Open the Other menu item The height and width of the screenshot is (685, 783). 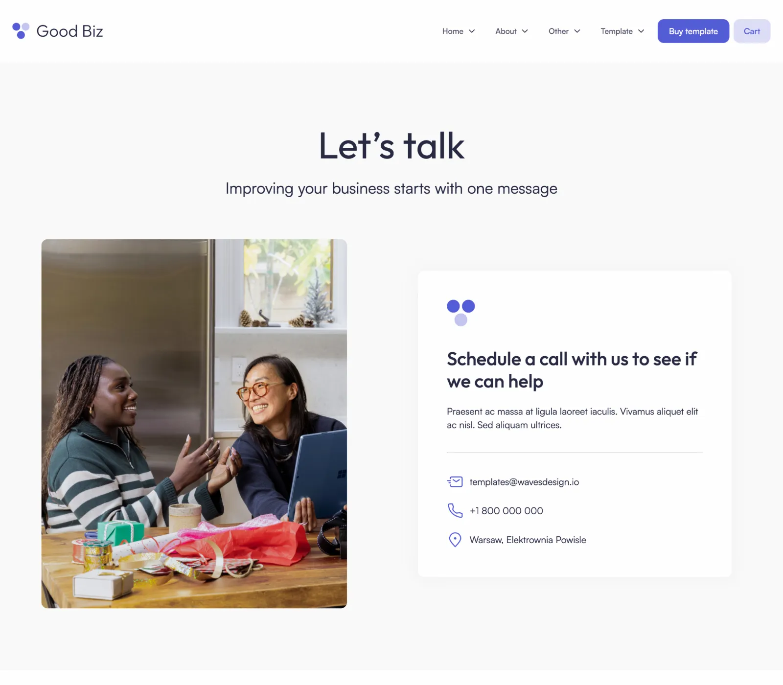(558, 31)
